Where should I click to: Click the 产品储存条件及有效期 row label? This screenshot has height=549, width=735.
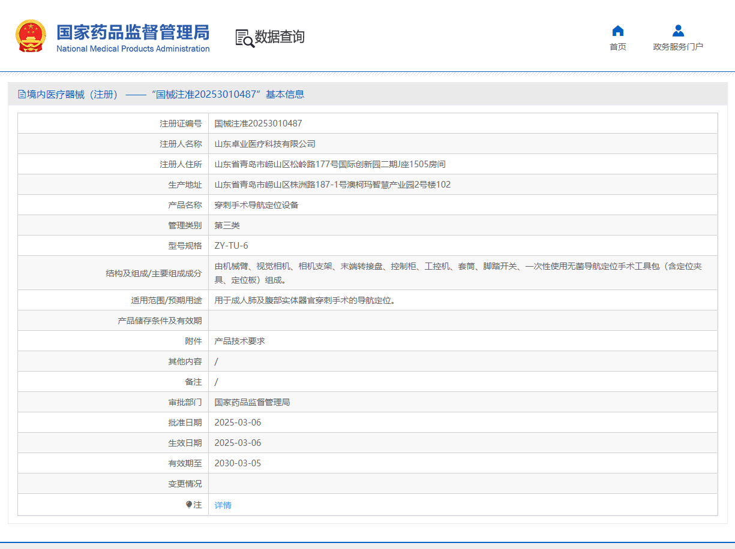point(160,321)
